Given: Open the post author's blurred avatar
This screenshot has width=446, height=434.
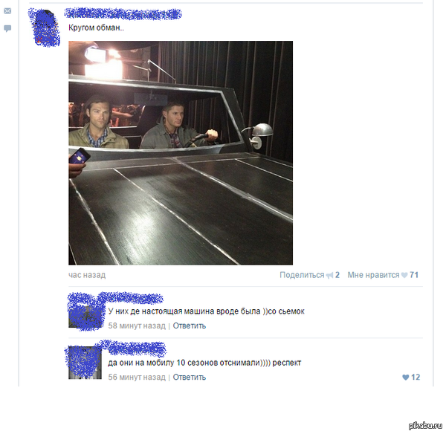Looking at the screenshot, I should [x=45, y=28].
